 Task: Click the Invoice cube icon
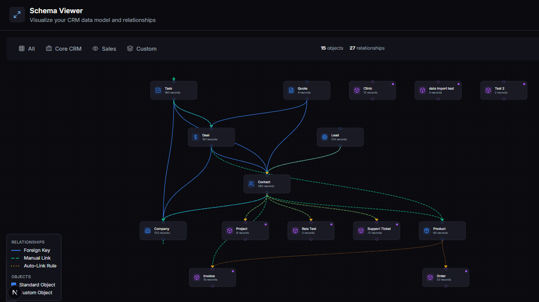pos(197,277)
